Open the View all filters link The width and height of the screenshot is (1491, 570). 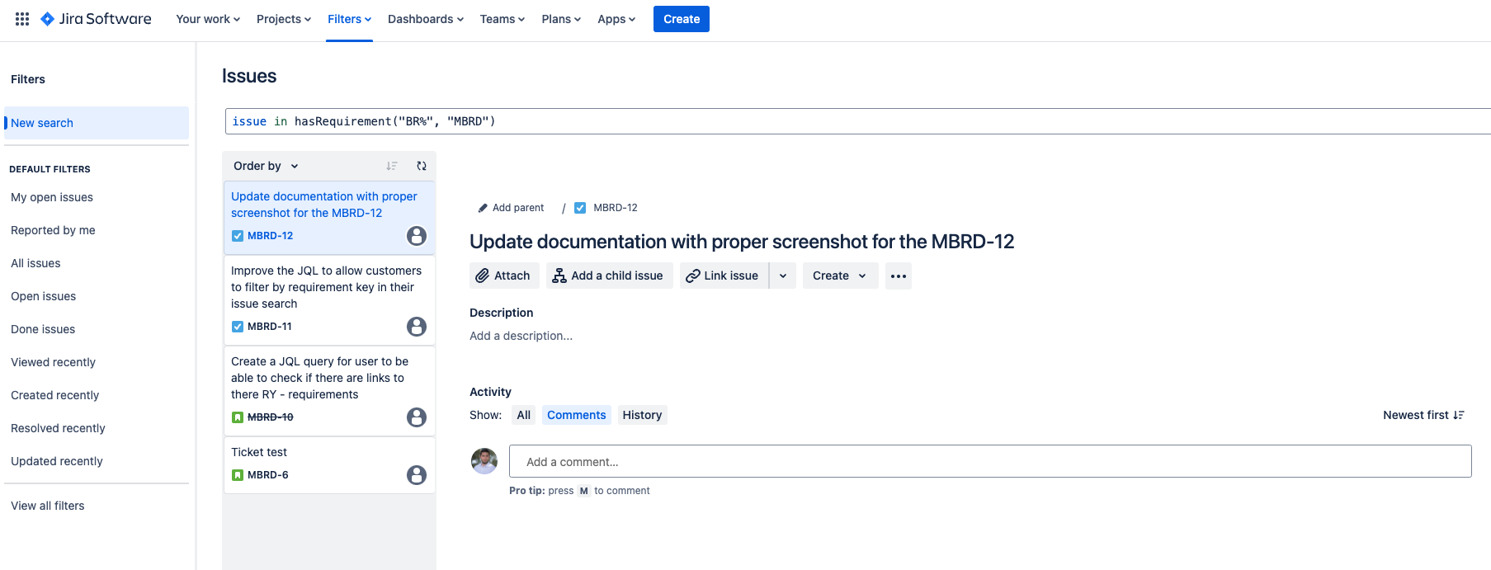(48, 506)
